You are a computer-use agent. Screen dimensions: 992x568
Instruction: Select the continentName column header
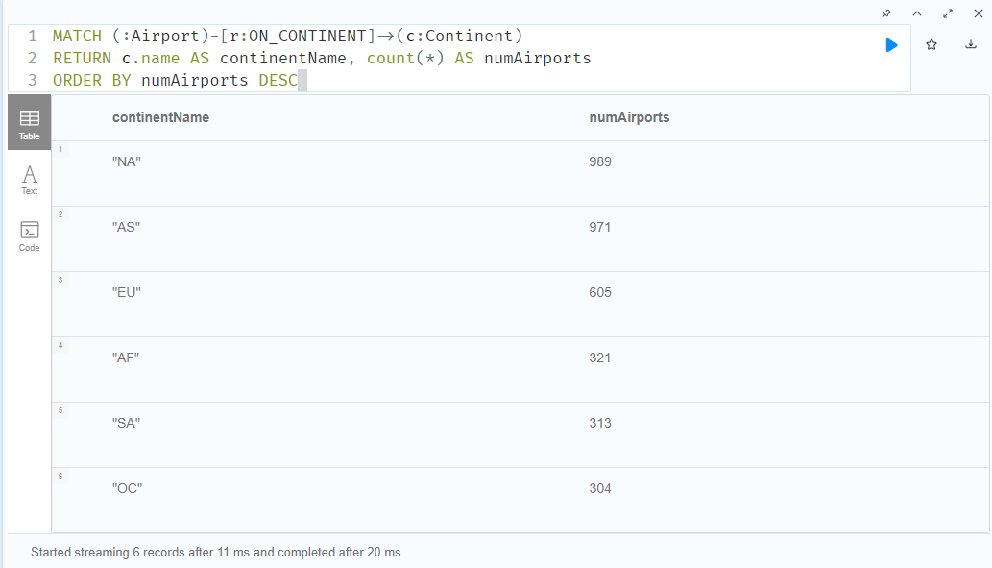tap(160, 117)
